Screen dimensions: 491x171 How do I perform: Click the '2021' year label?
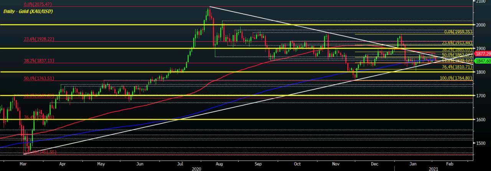tap(434, 168)
